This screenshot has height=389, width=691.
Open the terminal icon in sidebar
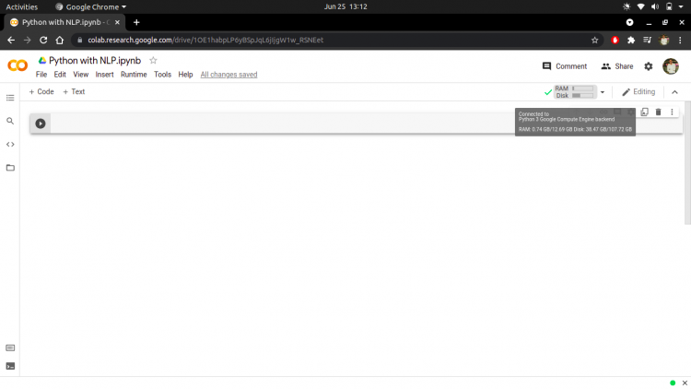click(10, 366)
